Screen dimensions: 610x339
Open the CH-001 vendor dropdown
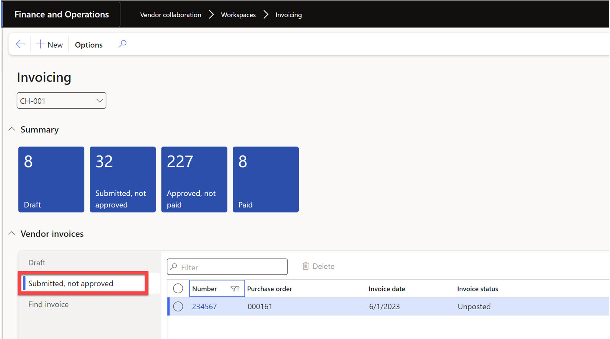pos(62,101)
